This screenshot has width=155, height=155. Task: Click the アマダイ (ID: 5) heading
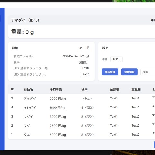[x=25, y=20]
